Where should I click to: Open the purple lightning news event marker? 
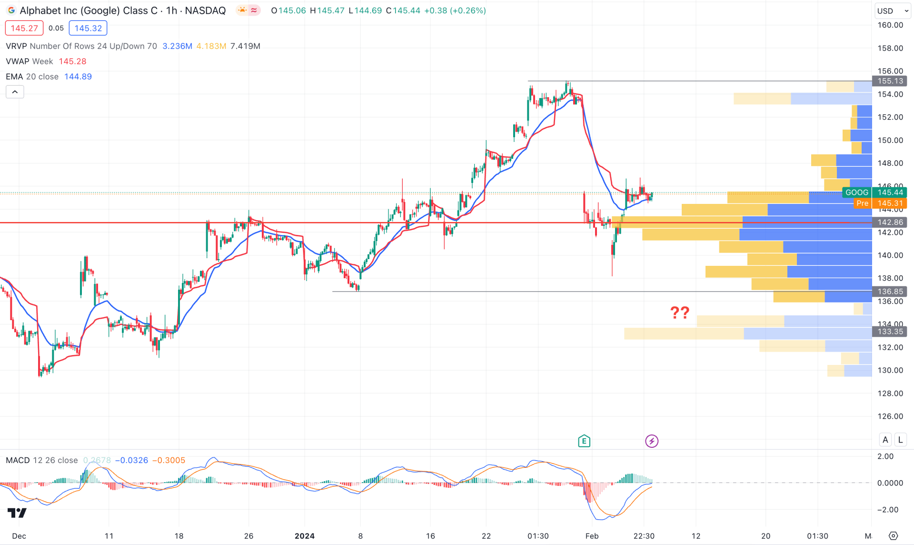[x=652, y=441]
